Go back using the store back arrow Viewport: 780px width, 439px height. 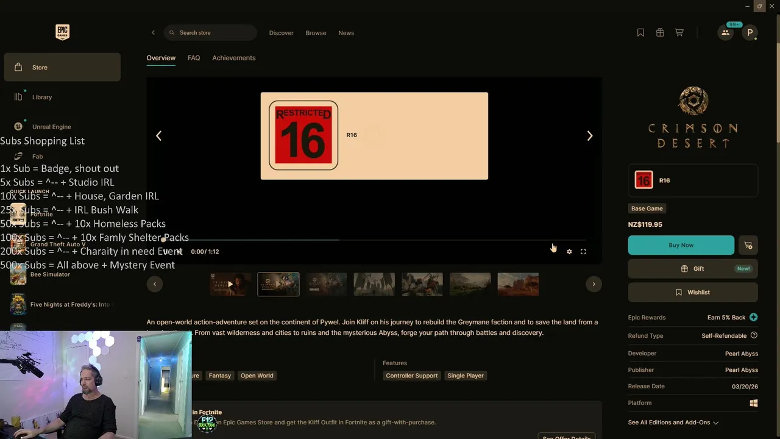pyautogui.click(x=153, y=33)
